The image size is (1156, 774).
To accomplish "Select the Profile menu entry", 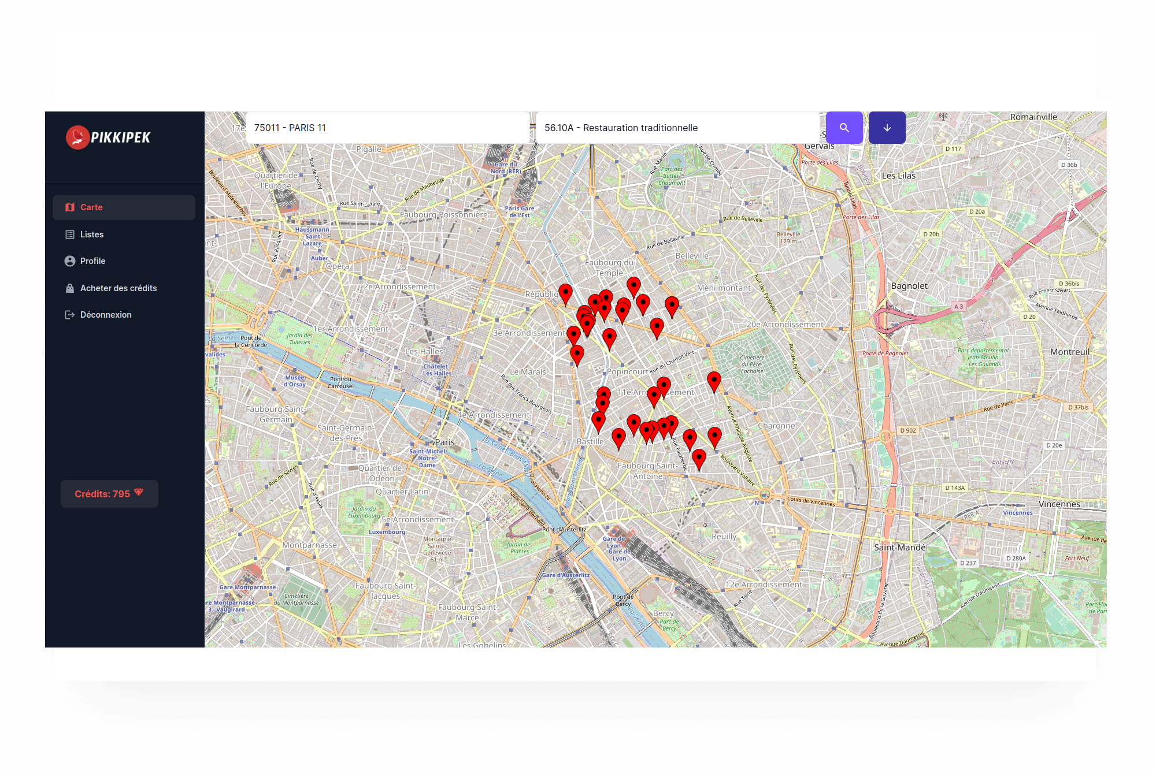I will coord(92,261).
